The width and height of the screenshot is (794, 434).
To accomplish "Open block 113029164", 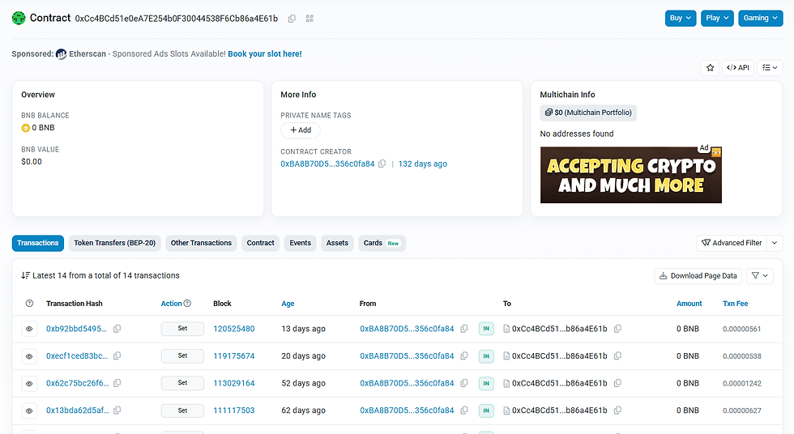I will point(234,384).
